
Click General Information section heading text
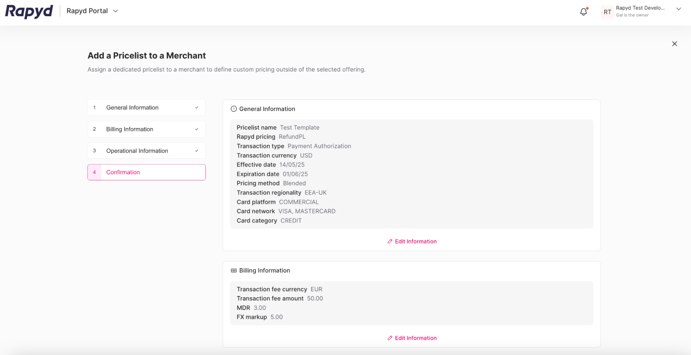pyautogui.click(x=267, y=109)
